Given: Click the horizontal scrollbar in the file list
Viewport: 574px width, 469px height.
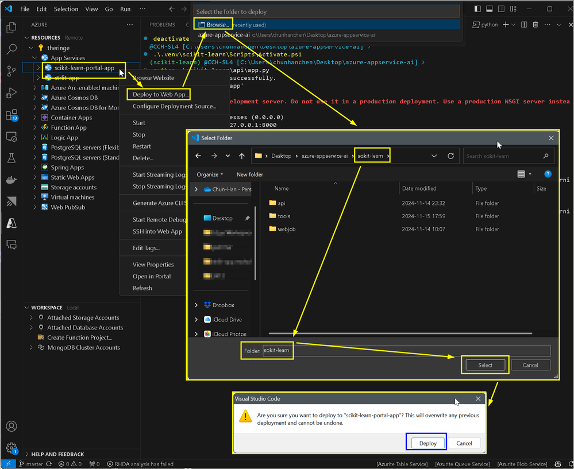Looking at the screenshot, I should point(400,334).
